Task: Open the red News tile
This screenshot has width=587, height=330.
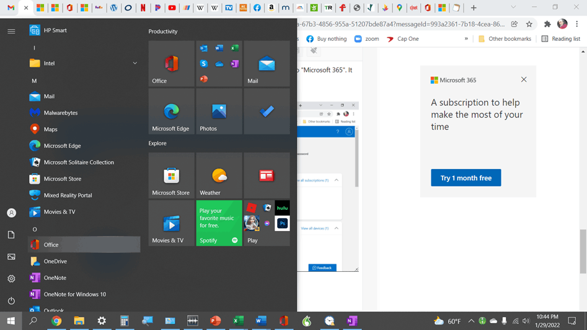Action: point(267,175)
